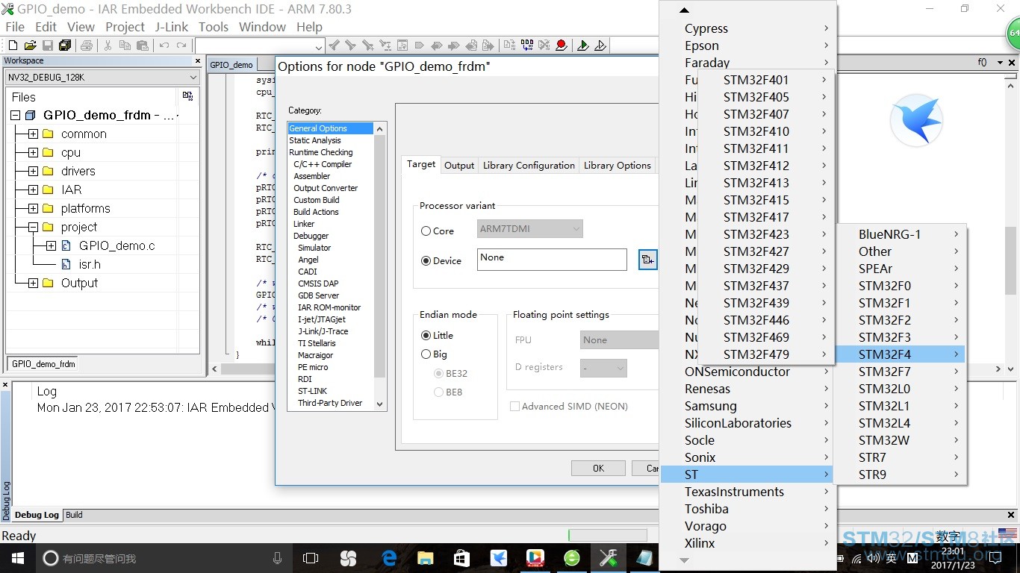Click the Save toolbar icon

click(47, 46)
